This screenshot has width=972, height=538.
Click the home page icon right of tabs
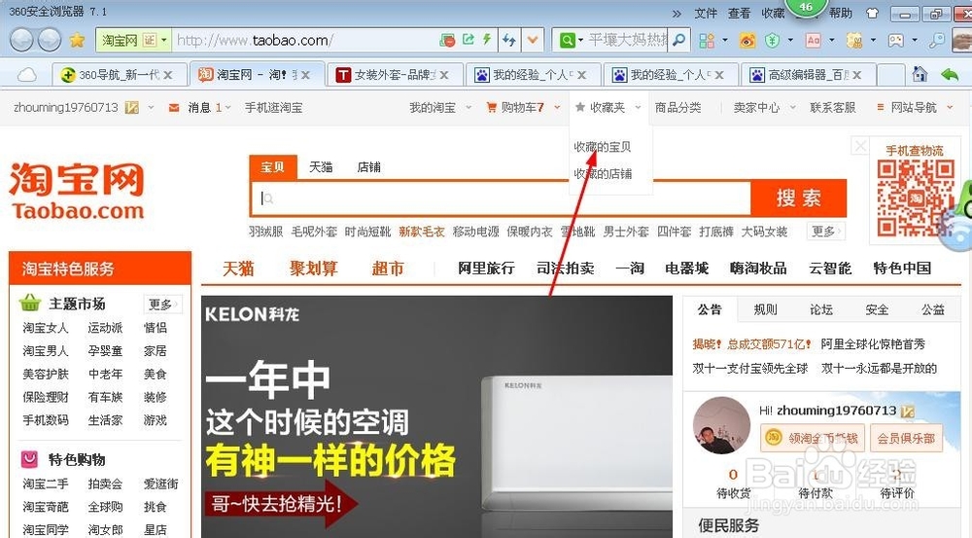[920, 75]
